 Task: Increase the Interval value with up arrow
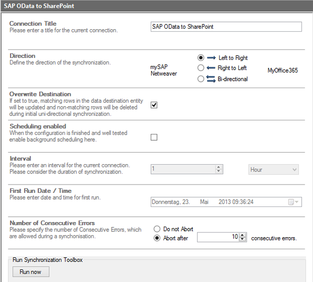(x=219, y=167)
